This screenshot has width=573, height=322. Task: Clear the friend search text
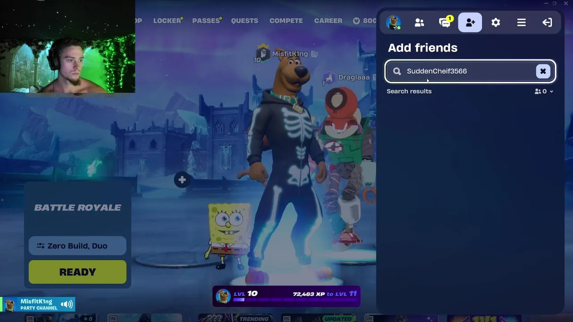pyautogui.click(x=543, y=71)
